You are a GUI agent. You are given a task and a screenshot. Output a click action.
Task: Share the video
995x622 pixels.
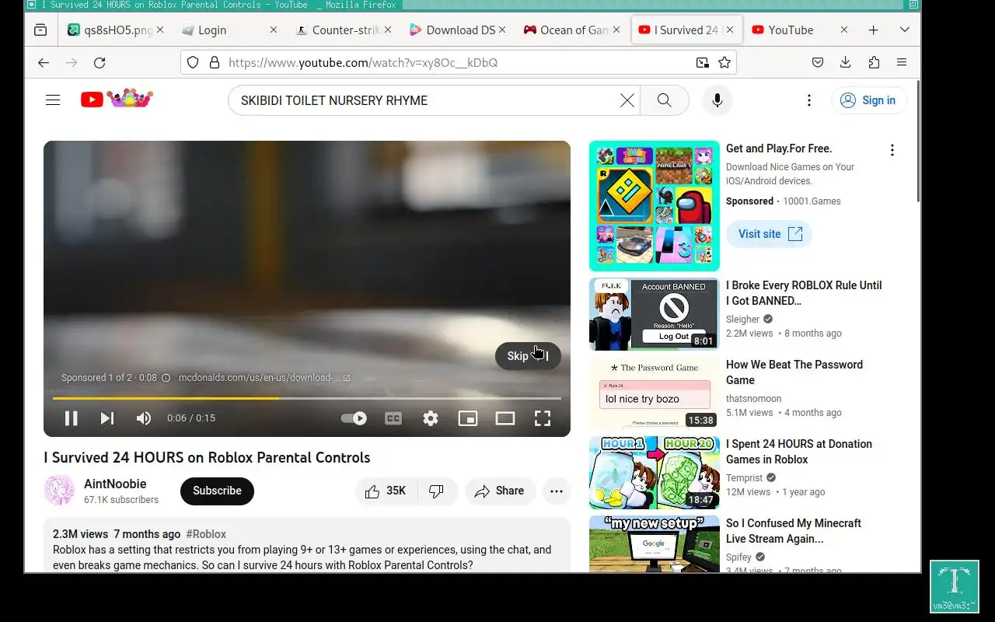tap(500, 491)
